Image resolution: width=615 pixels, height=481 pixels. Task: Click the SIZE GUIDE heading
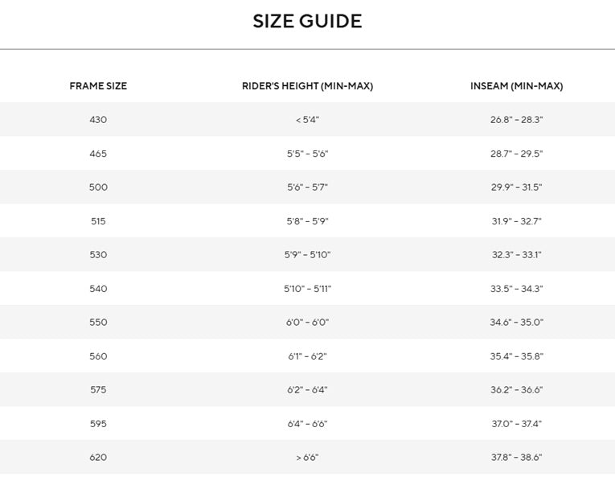pos(307,21)
